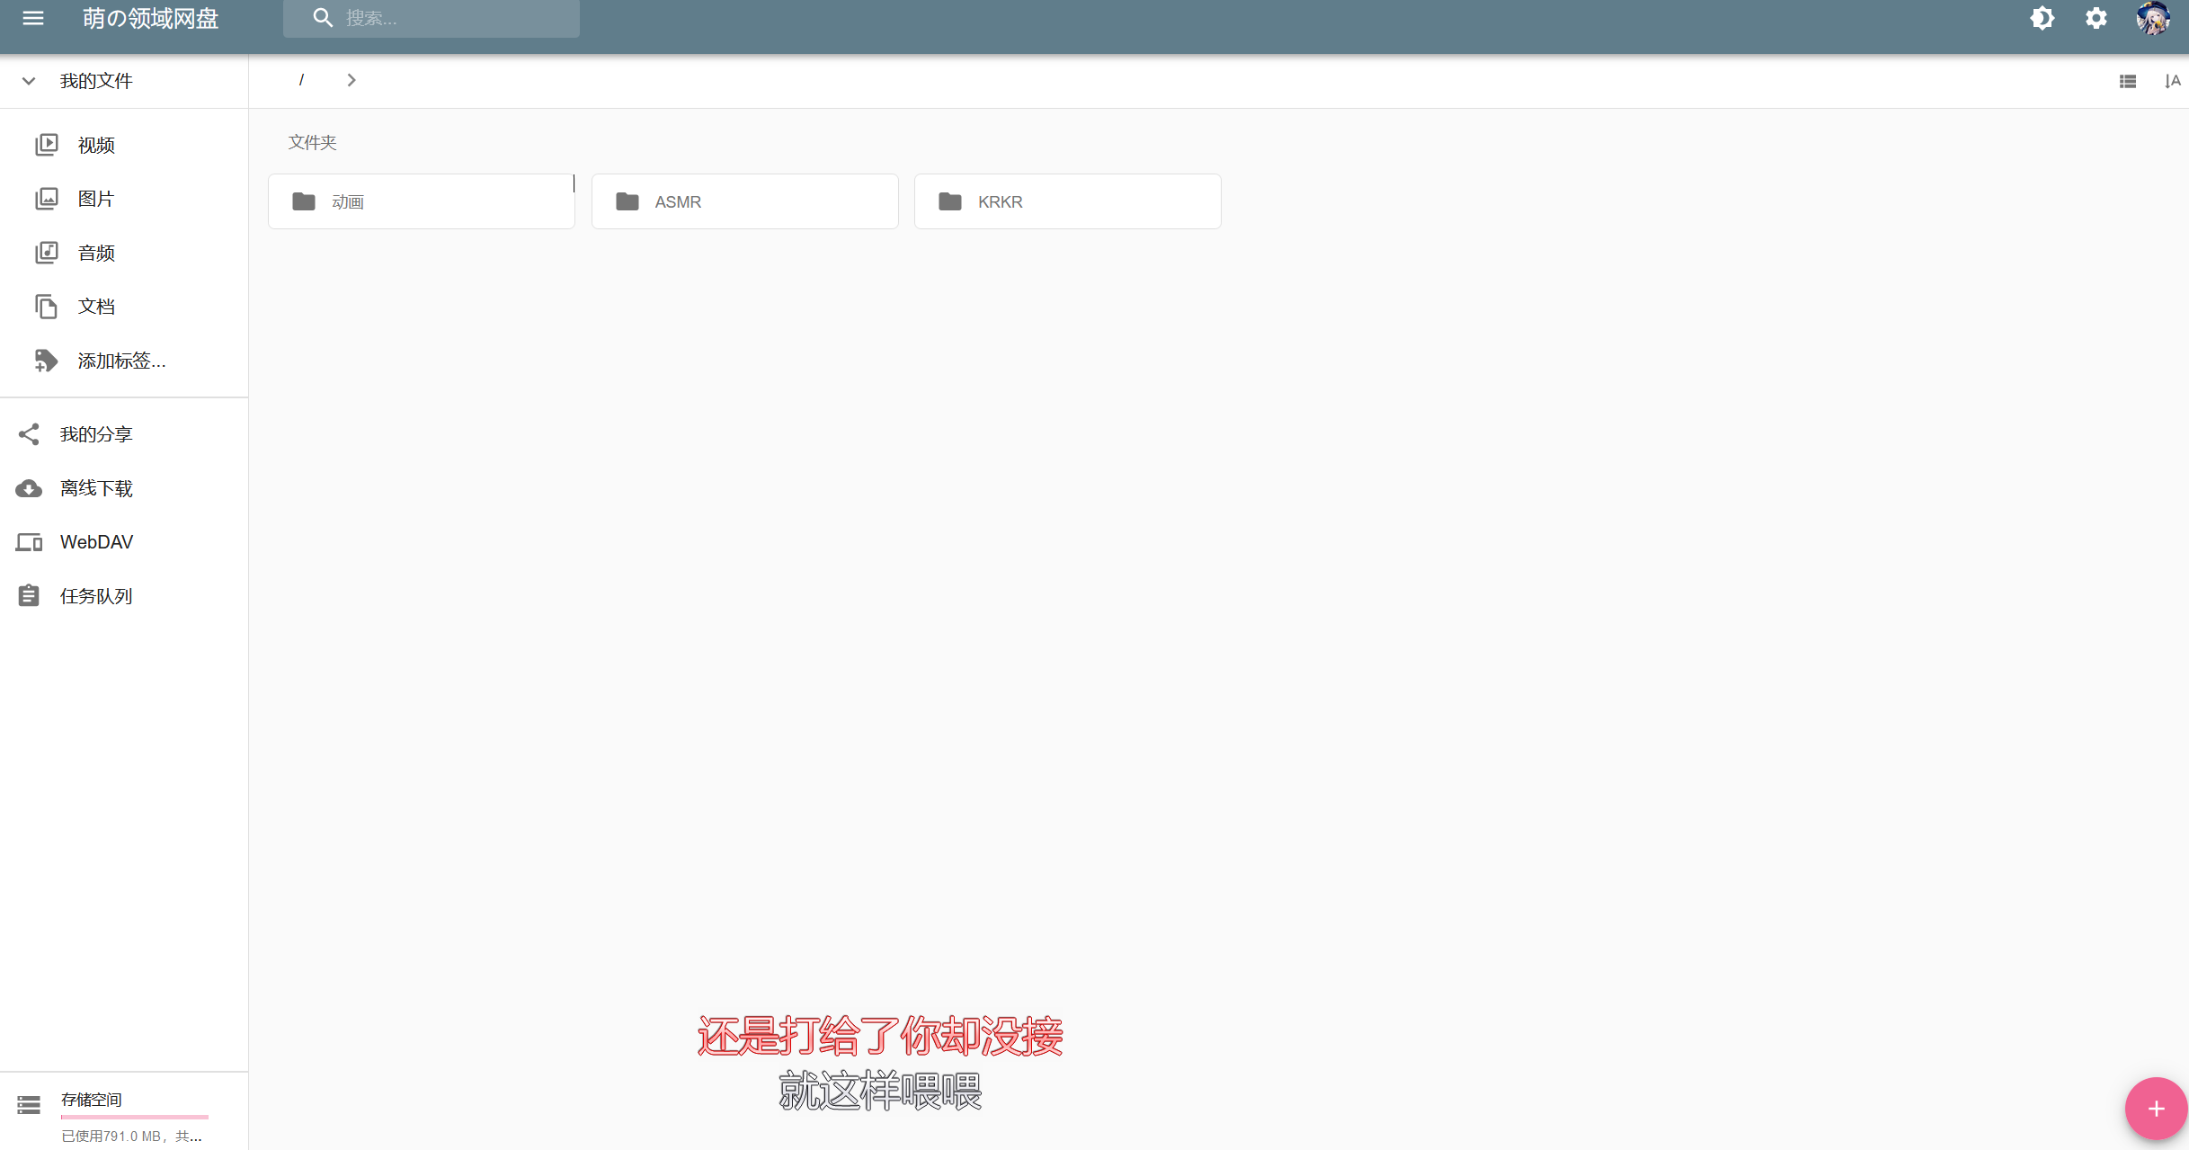This screenshot has width=2189, height=1150.
Task: Select 视频 category in the sidebar
Action: 95,145
